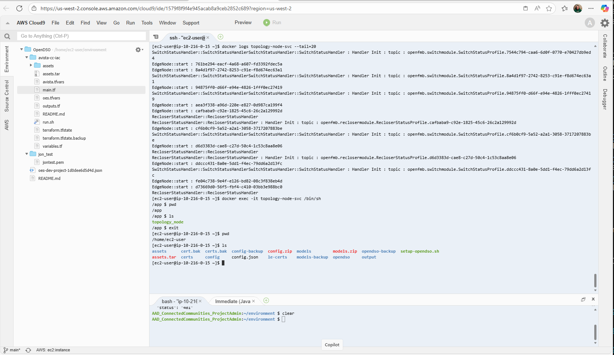Open the terminal pane tab list icon
Screen dimensions: 614x355
coord(156,37)
